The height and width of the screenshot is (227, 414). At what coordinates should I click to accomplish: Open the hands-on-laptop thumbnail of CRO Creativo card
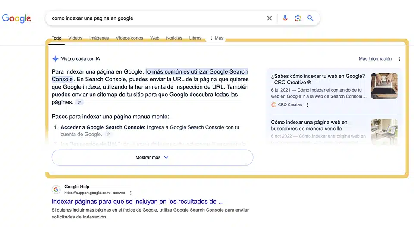pyautogui.click(x=384, y=86)
